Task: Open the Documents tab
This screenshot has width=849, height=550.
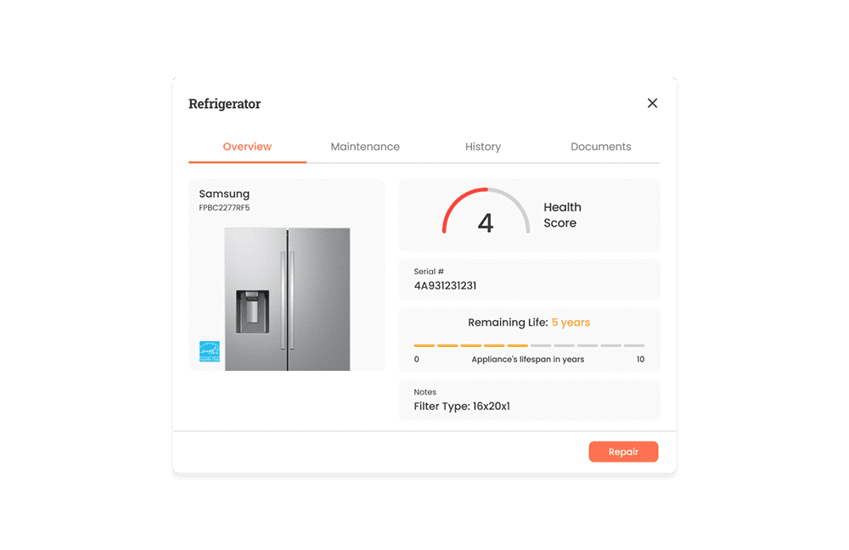Action: coord(601,147)
